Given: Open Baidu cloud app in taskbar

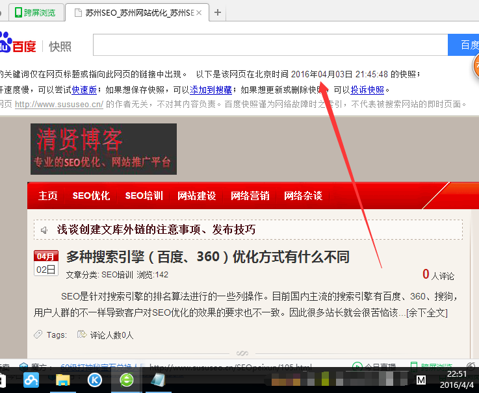Looking at the screenshot, I should pyautogui.click(x=31, y=379).
